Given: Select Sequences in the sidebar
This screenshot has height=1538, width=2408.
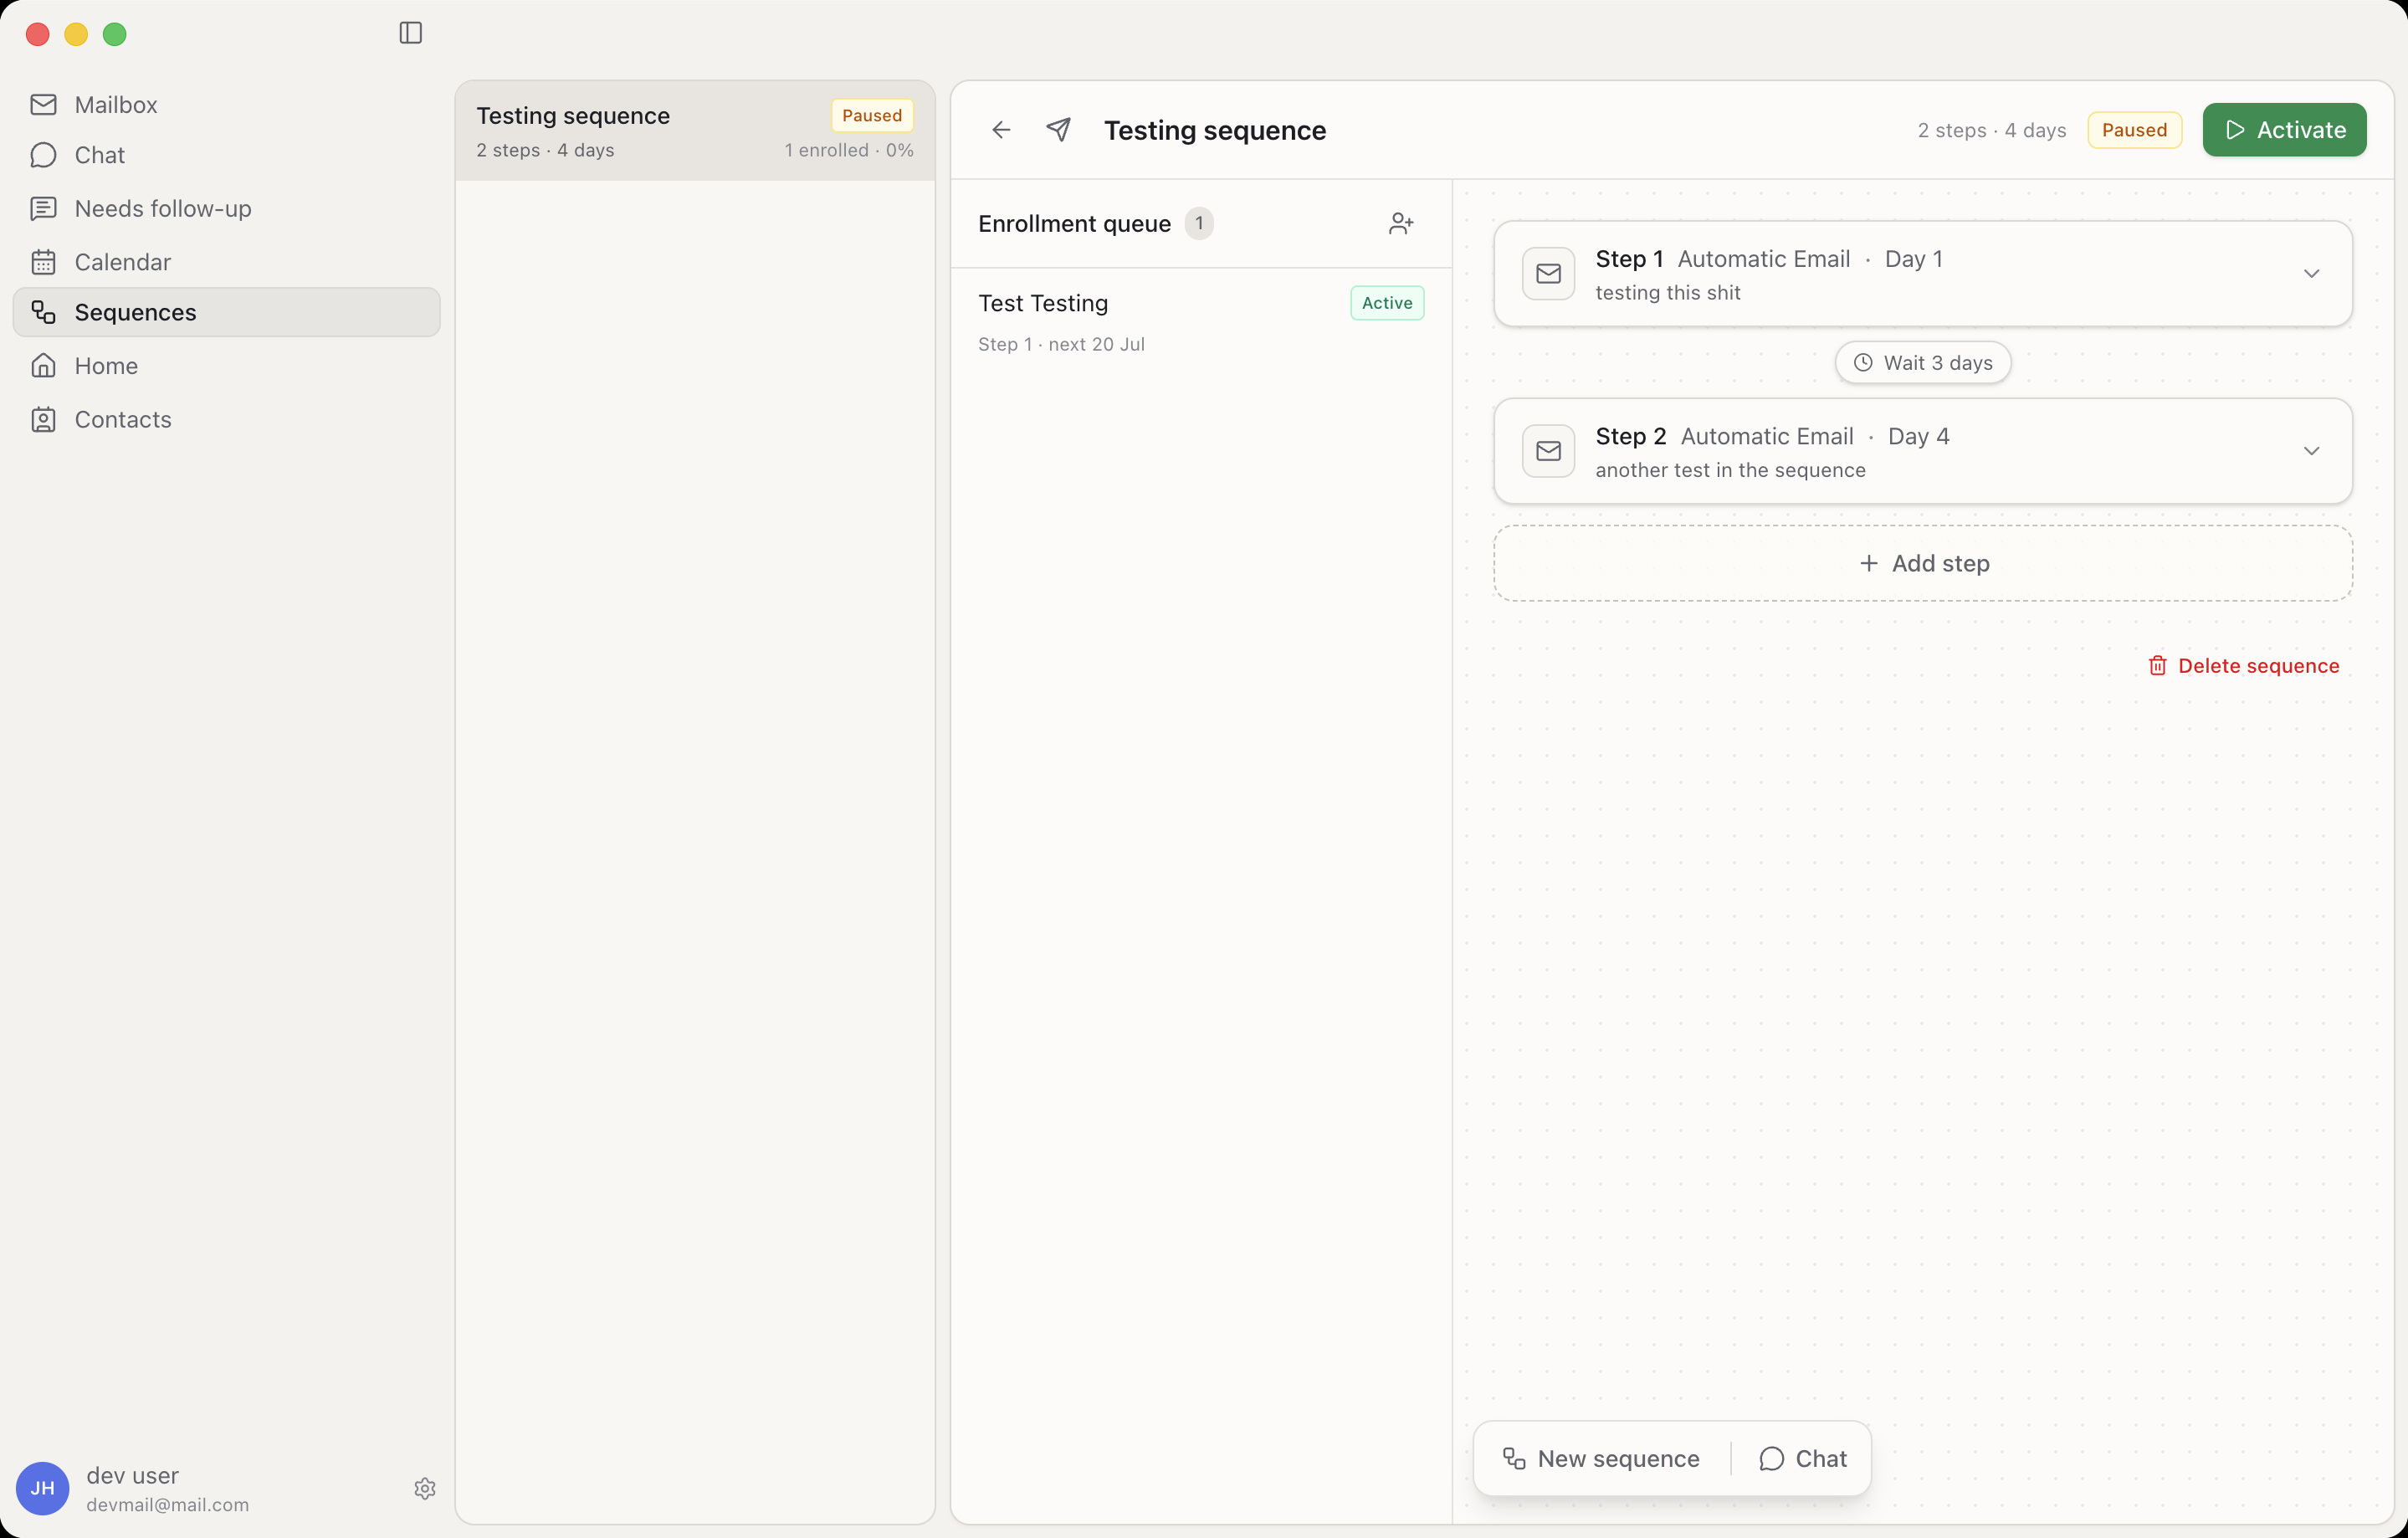Looking at the screenshot, I should point(226,312).
